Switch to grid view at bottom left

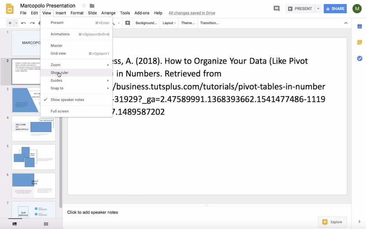click(46, 224)
